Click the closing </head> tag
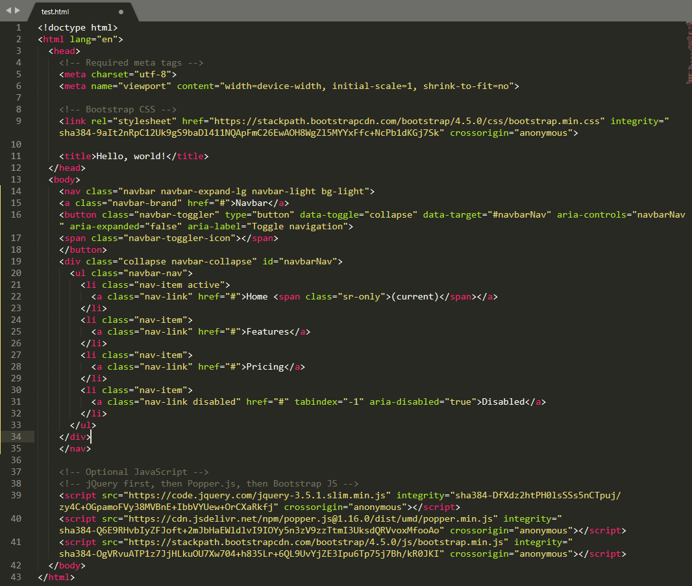This screenshot has width=692, height=586. point(67,168)
